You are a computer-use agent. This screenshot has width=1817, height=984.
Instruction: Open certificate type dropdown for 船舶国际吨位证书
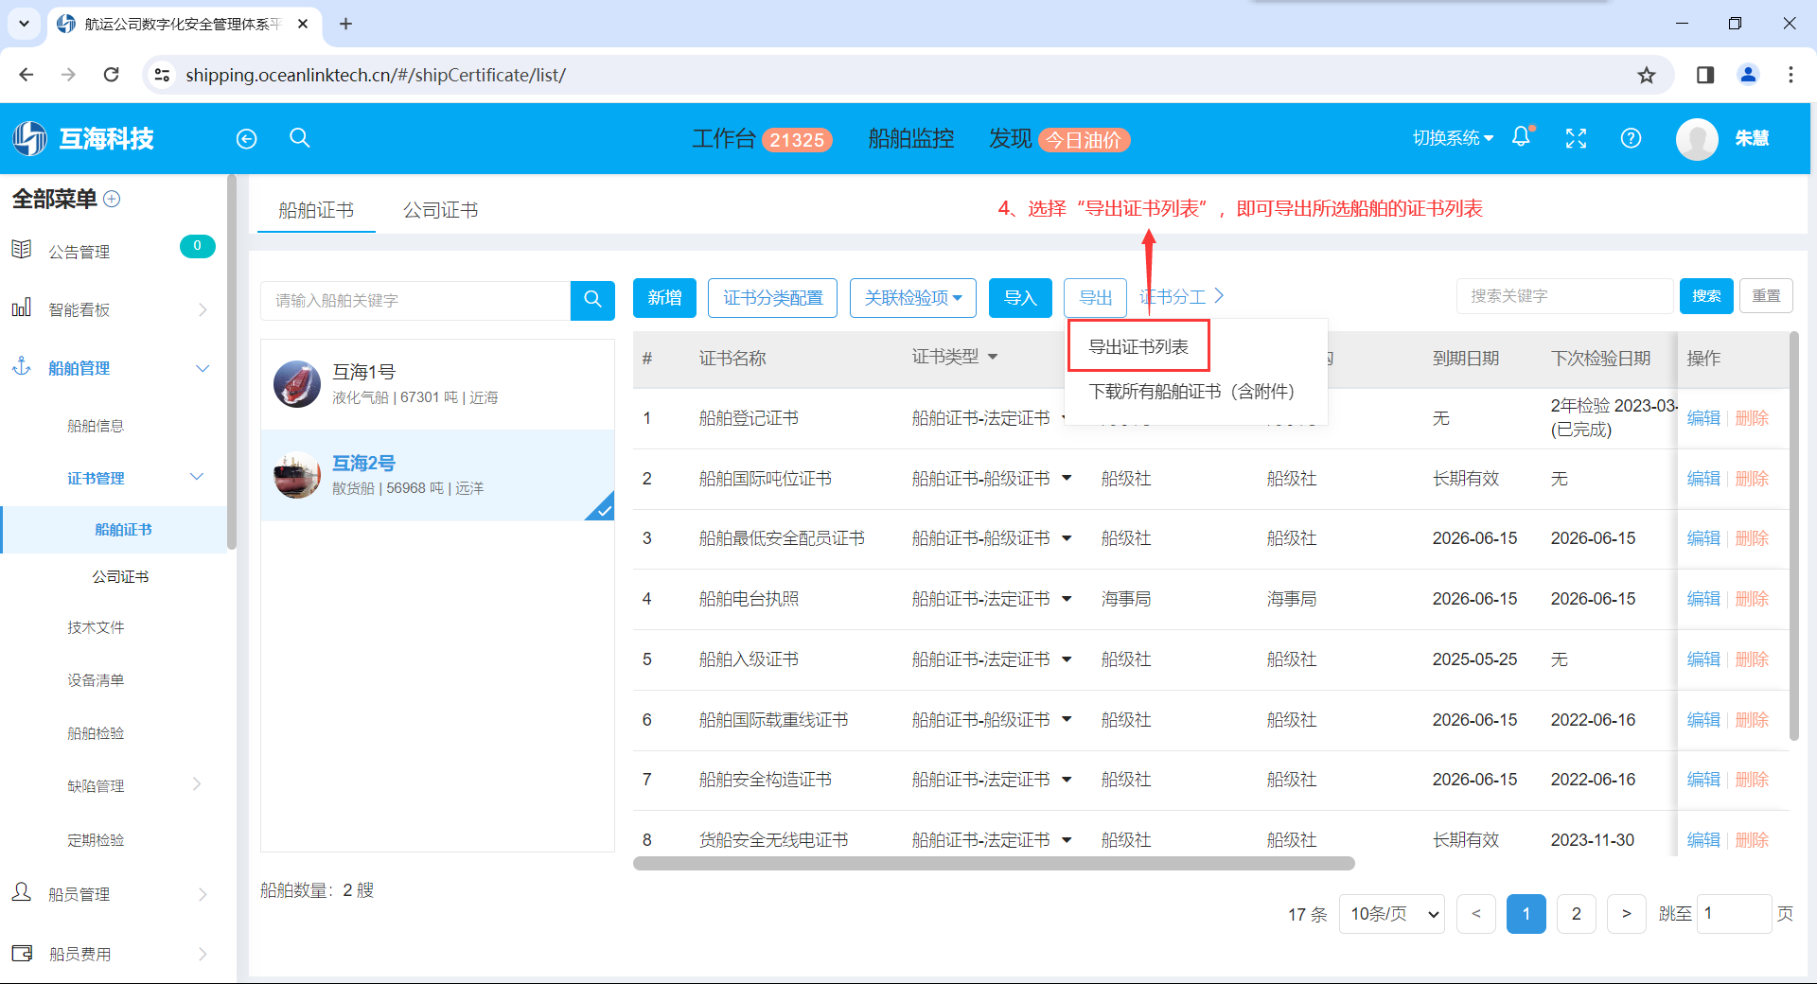pyautogui.click(x=1067, y=479)
